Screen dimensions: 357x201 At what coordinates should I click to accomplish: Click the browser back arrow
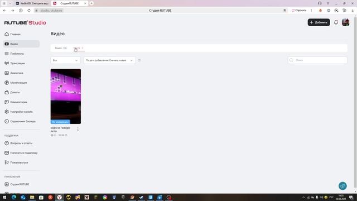(x=4, y=11)
